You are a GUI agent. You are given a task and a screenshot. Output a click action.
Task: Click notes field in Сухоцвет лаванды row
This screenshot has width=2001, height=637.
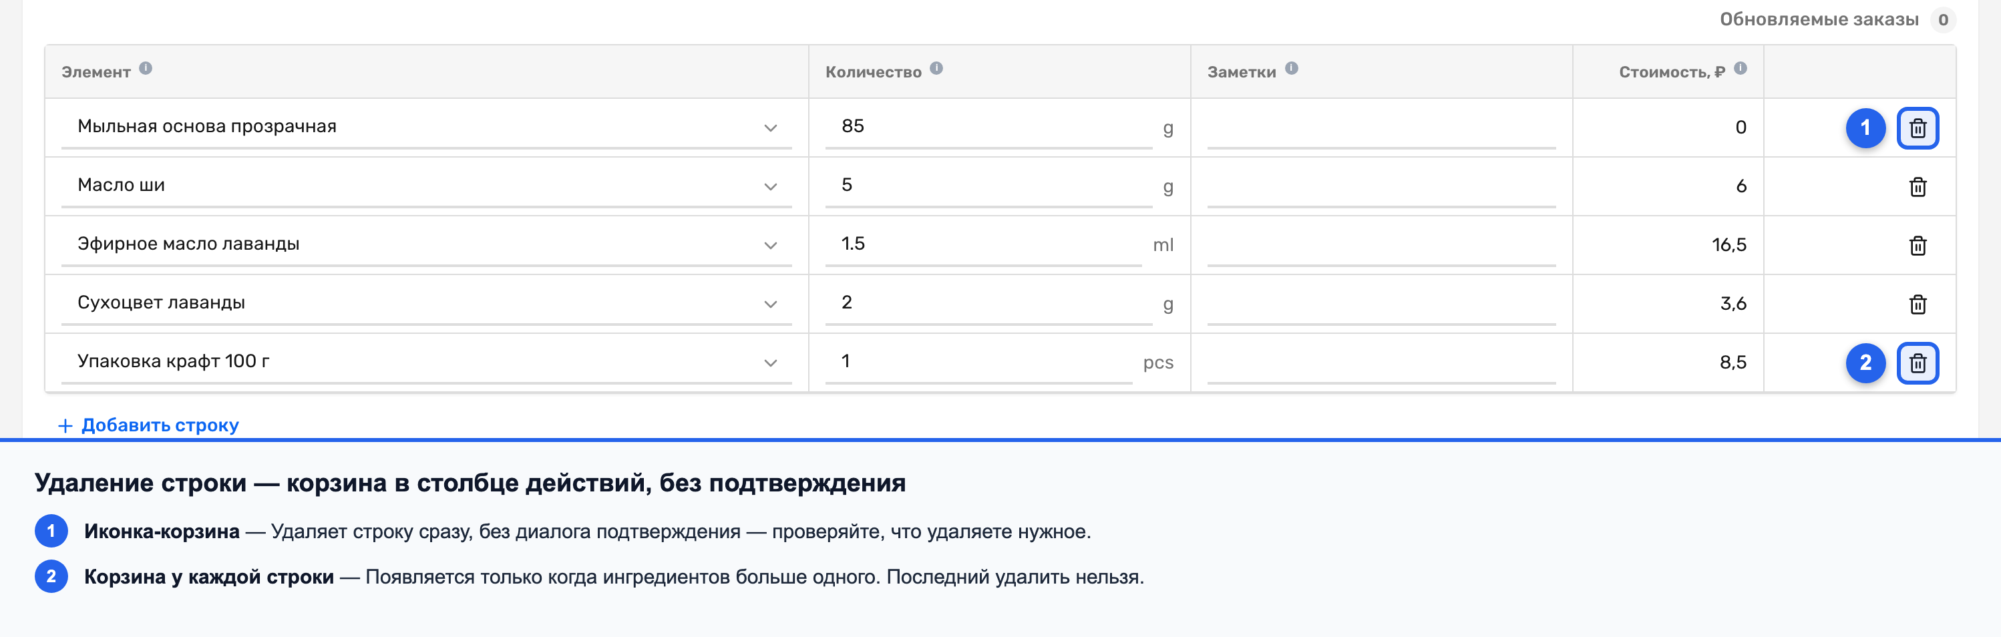[x=1381, y=303]
